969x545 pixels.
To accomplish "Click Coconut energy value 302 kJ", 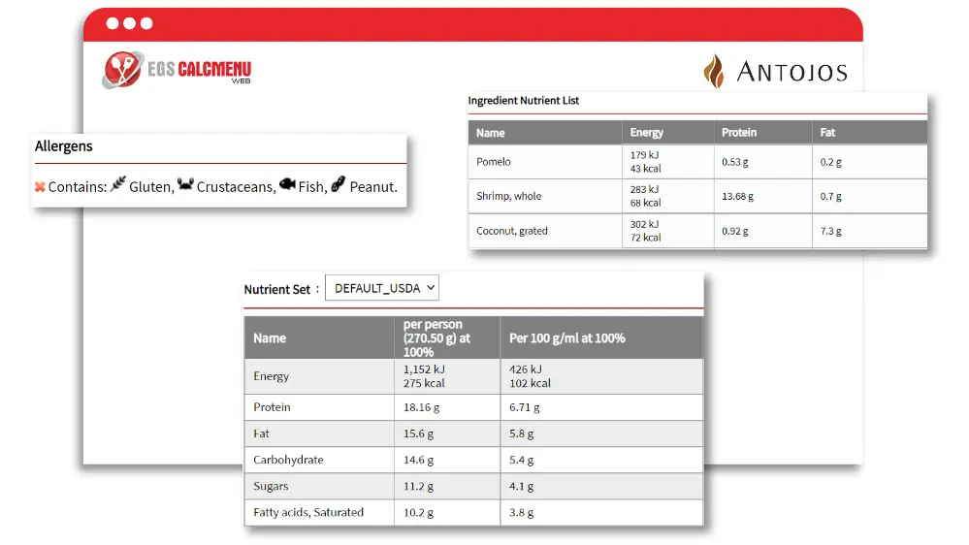I will click(x=644, y=224).
